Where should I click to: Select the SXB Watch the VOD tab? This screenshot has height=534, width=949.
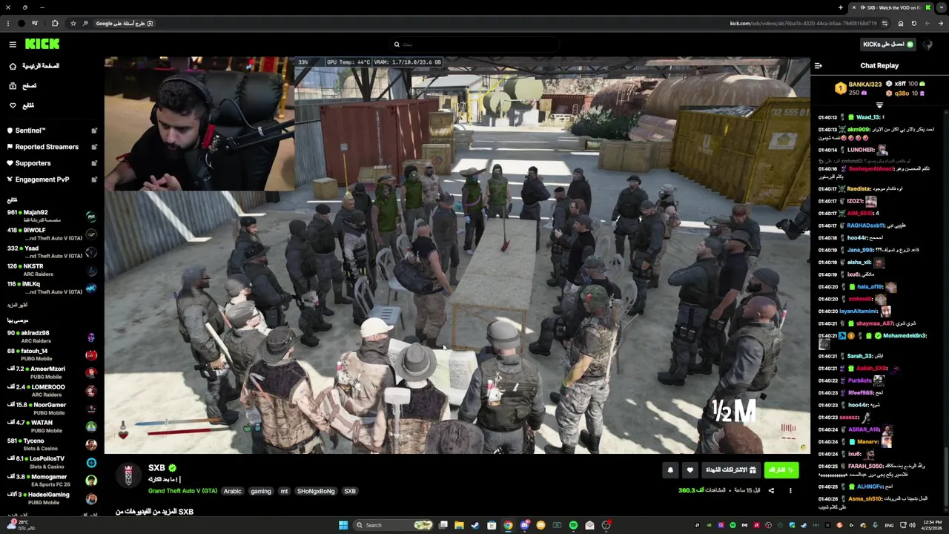[893, 7]
